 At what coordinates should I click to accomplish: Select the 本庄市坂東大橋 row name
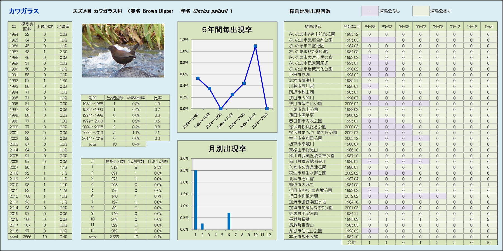tap(303, 237)
